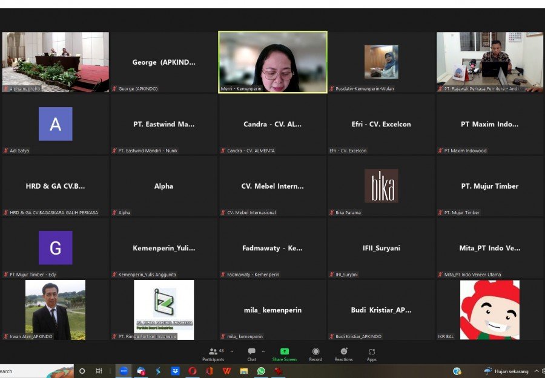Click Pusdatin-Kemenperin-Wulan's profile photo
Image resolution: width=545 pixels, height=378 pixels.
tap(381, 62)
